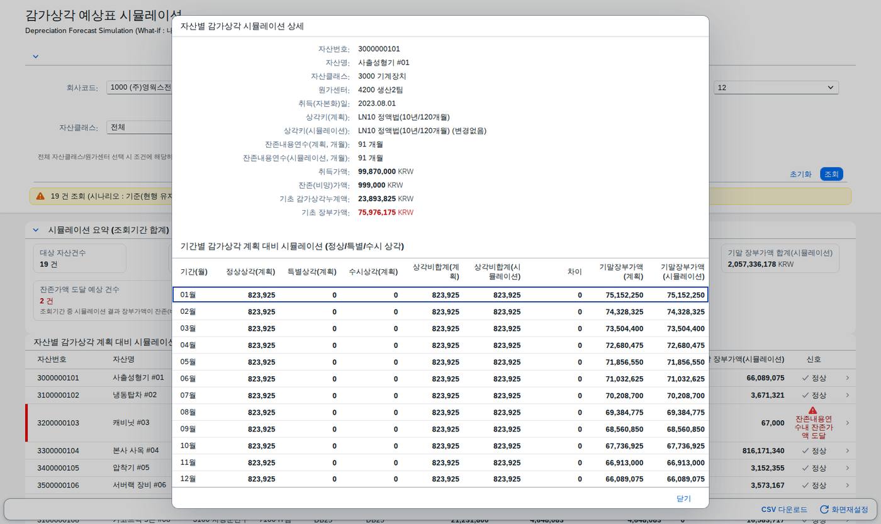Click the 정상 status in 냉동탑차 #02 row

tap(814, 395)
